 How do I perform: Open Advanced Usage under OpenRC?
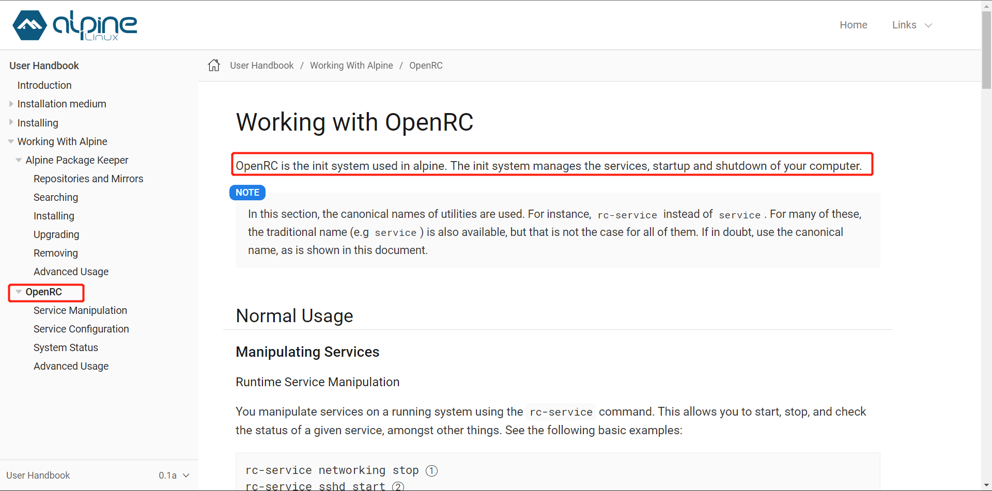71,366
